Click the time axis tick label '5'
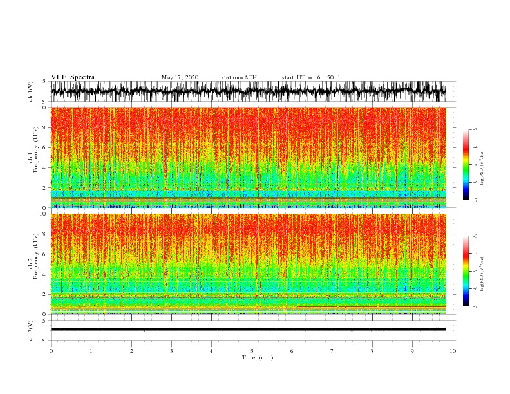Viewport: 510px width, 394px height. click(x=252, y=351)
